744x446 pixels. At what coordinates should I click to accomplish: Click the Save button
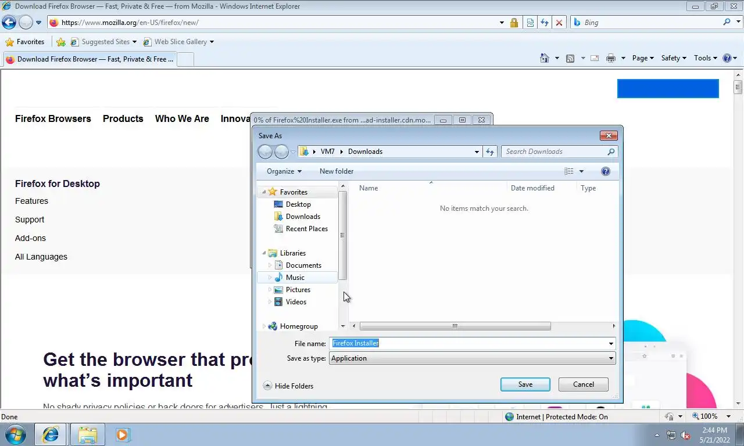[x=525, y=384]
